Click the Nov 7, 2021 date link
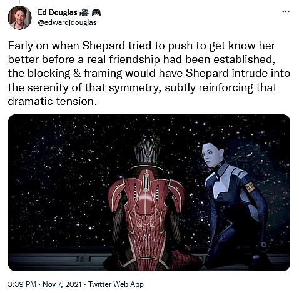Image resolution: width=299 pixels, height=293 pixels. click(62, 284)
